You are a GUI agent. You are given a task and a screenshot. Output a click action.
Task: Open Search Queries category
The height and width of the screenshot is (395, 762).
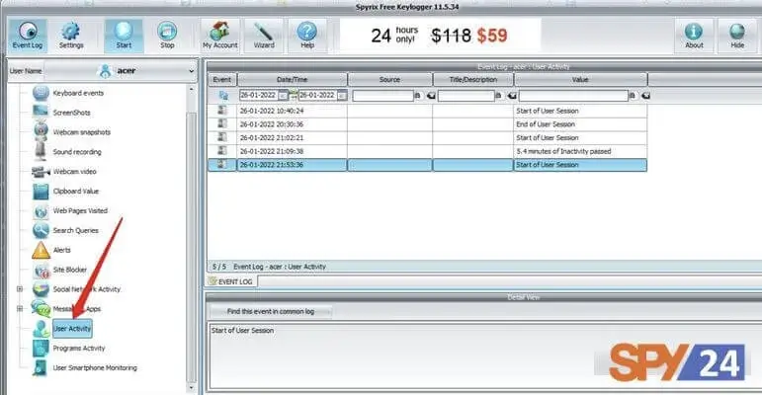coord(75,230)
